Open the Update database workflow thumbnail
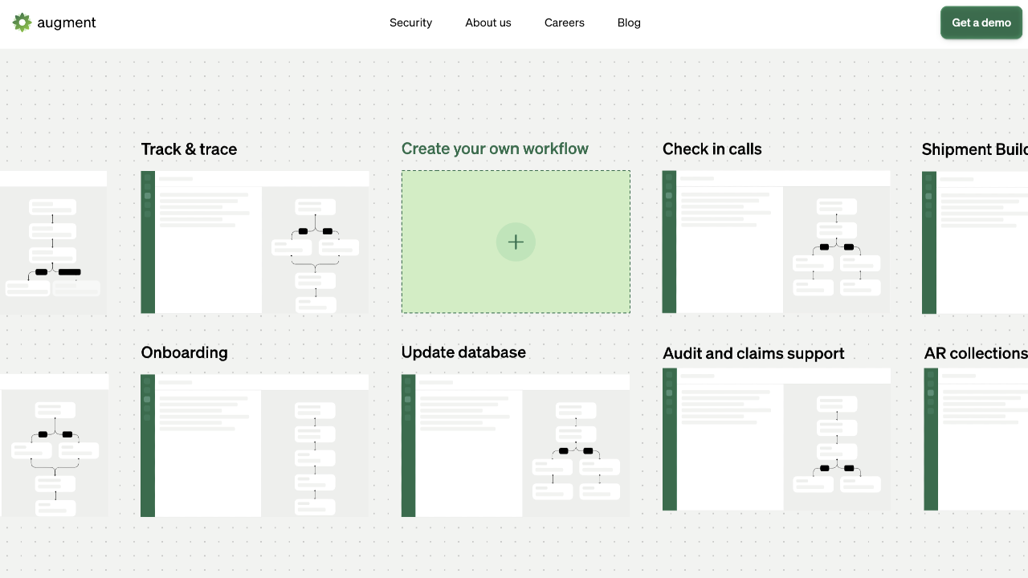 516,446
